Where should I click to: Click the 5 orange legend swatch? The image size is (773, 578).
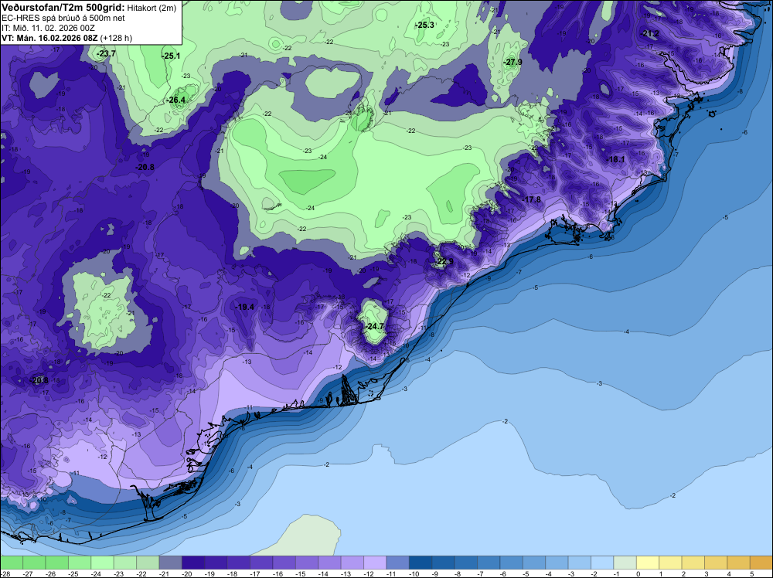point(761,563)
